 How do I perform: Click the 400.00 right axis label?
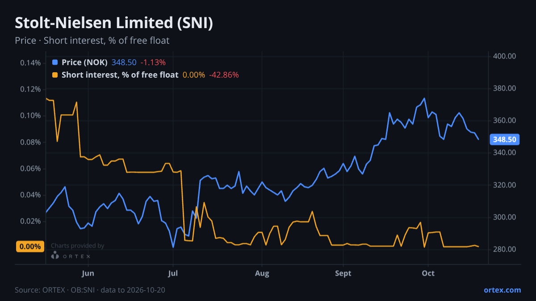[505, 56]
